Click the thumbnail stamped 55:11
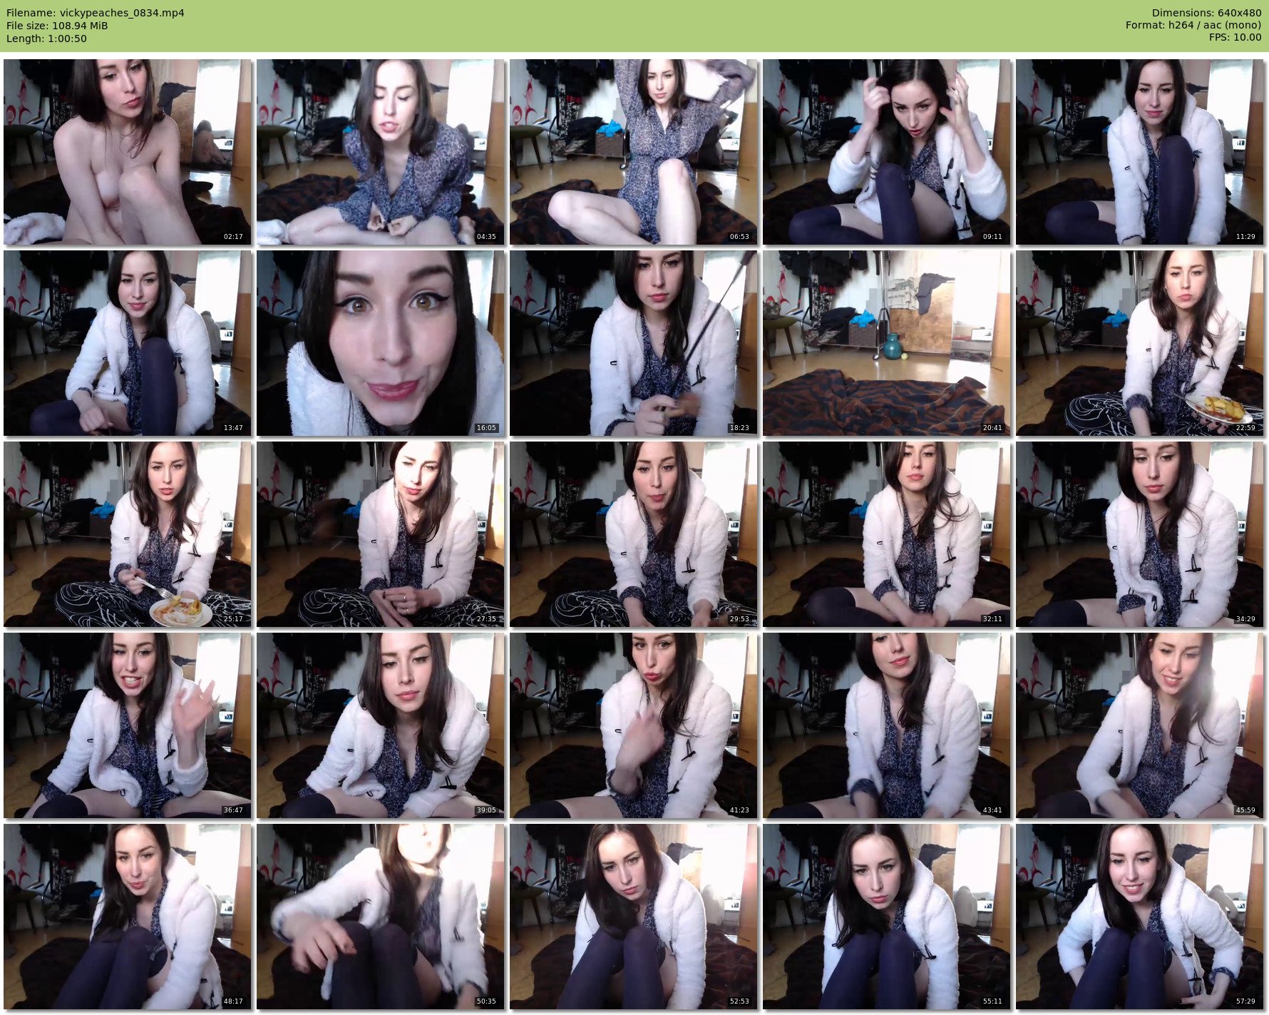The height and width of the screenshot is (1015, 1269). 887,917
